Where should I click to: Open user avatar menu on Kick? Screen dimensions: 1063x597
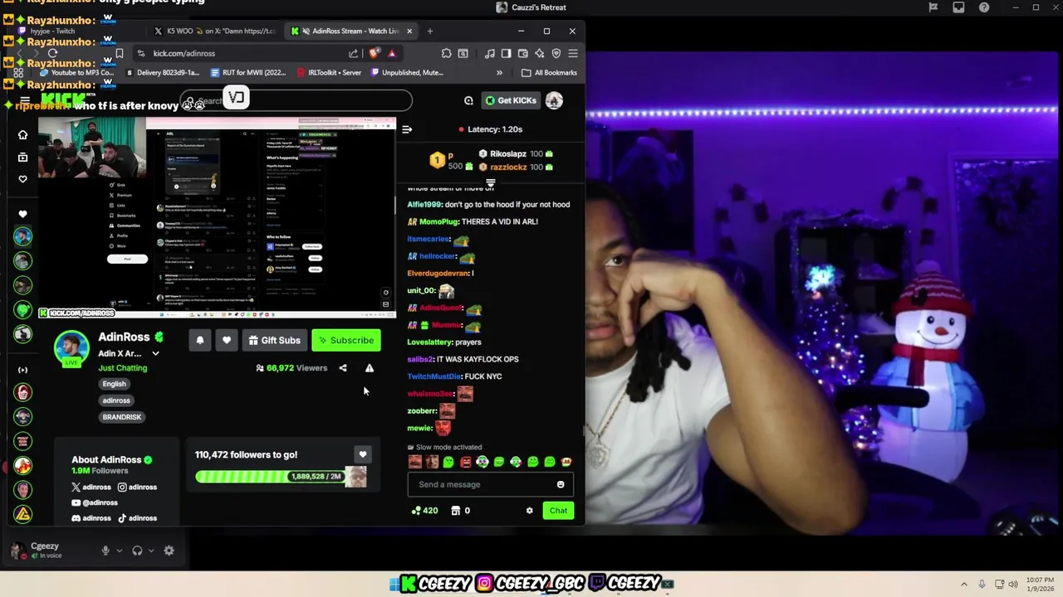tap(554, 100)
